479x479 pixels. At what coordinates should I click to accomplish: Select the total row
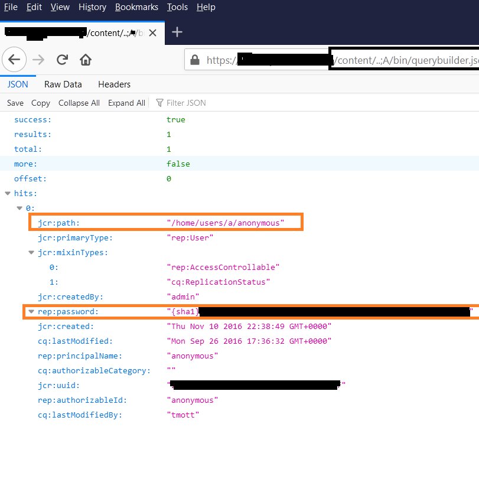click(240, 149)
